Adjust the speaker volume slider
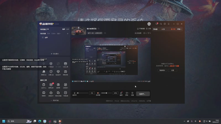Viewport: 221px width, 124px height. [106, 93]
